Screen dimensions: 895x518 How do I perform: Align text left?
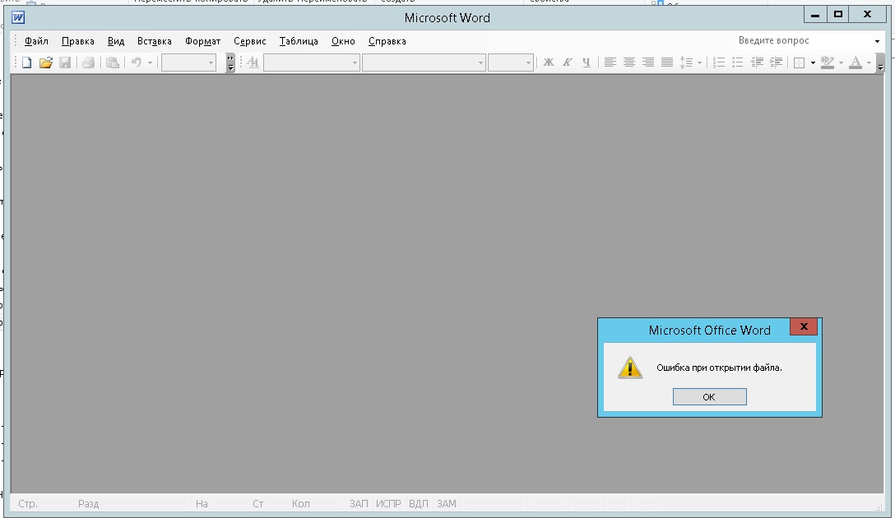[610, 62]
